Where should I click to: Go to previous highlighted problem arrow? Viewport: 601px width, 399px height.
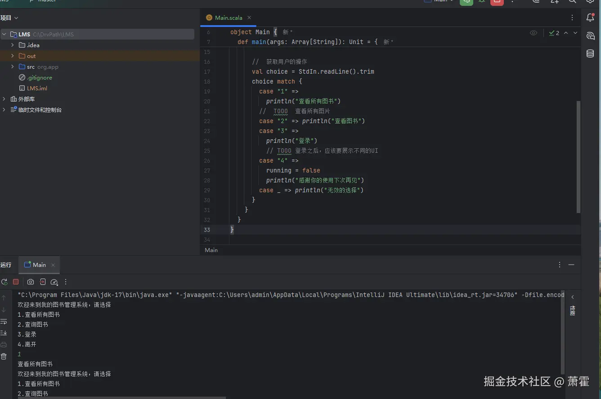[566, 33]
